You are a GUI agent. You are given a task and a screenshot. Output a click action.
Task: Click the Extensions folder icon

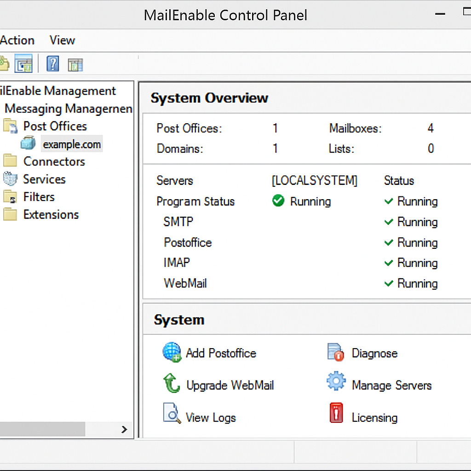coord(10,214)
